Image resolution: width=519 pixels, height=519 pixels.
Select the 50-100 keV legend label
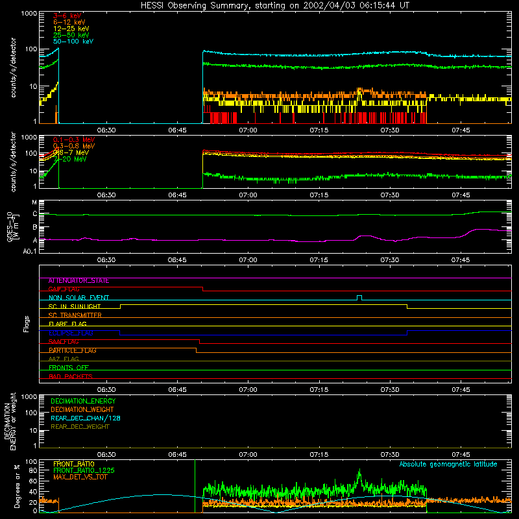pyautogui.click(x=73, y=42)
